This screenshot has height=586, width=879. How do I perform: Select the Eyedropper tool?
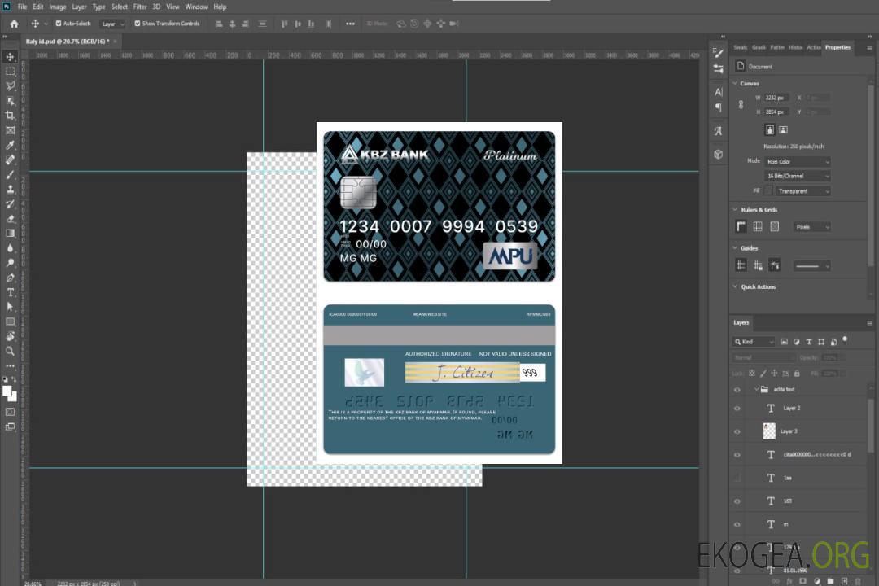pyautogui.click(x=10, y=145)
